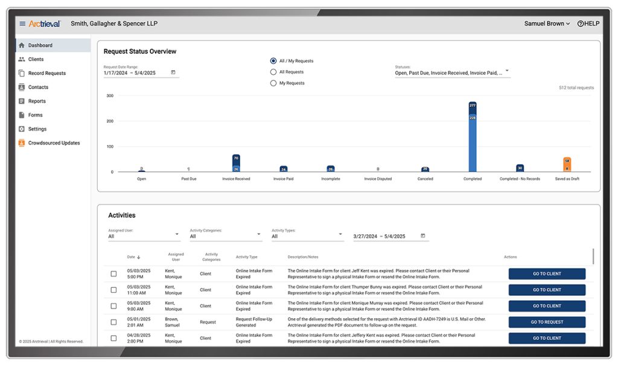Expand the Statuses dropdown
Screen dimensions: 618x367
pos(507,71)
